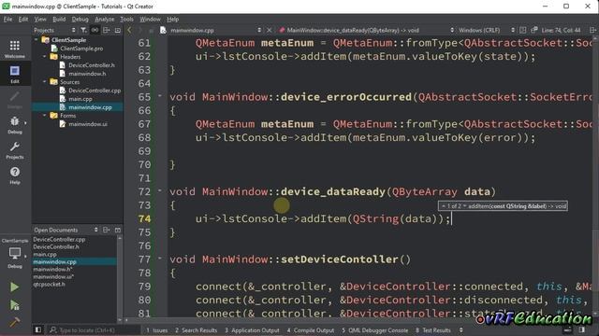
Task: Collapse the Headers folder
Action: [45, 56]
